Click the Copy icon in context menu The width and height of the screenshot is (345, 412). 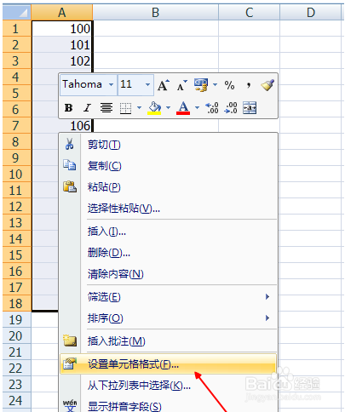(x=70, y=165)
